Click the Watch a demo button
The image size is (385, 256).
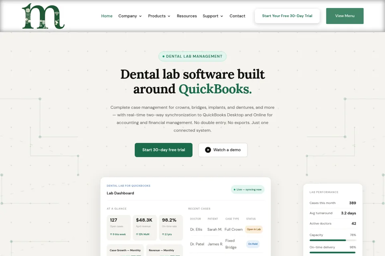click(x=223, y=150)
